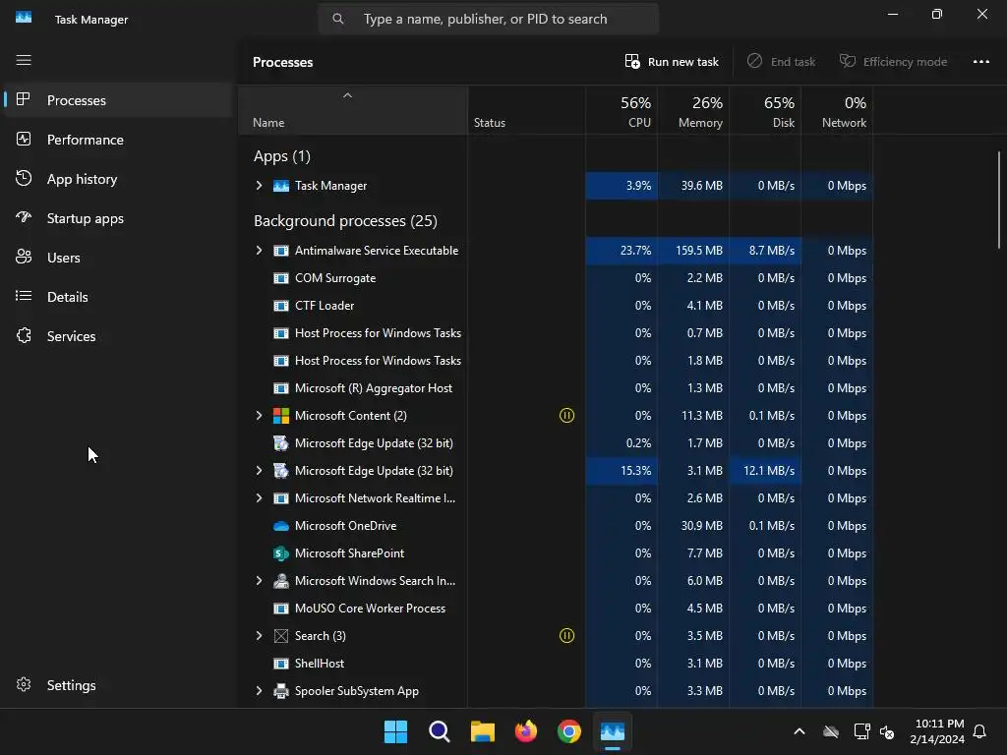Open Firefox from taskbar

(x=526, y=731)
